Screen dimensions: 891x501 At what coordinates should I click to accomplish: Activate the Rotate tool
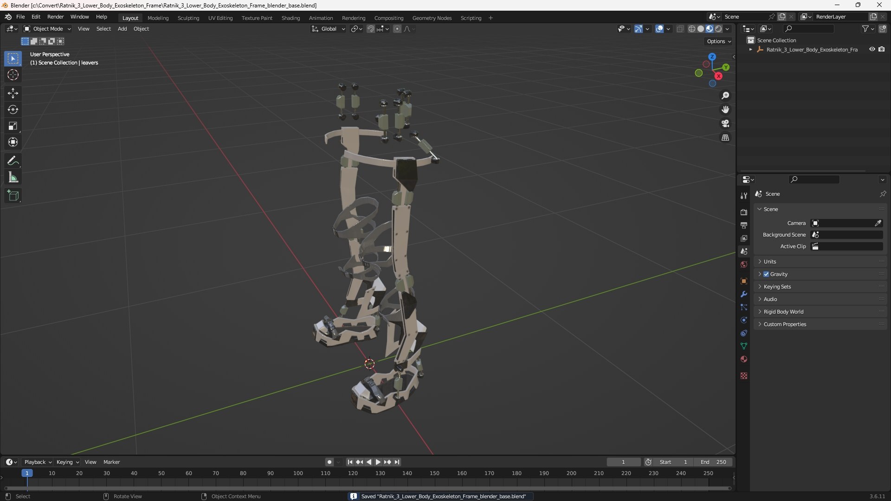pyautogui.click(x=13, y=109)
